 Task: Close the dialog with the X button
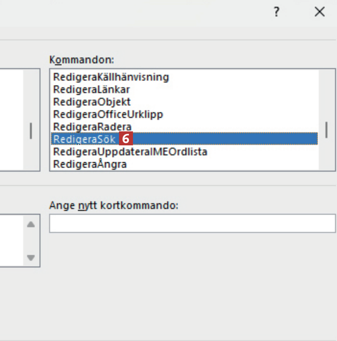[x=319, y=12]
